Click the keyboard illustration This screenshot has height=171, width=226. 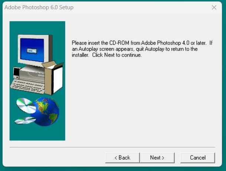coord(27,87)
